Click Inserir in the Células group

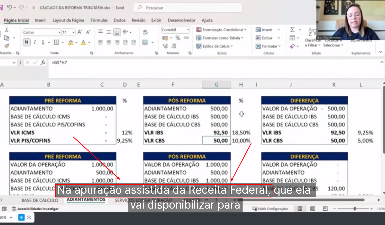click(x=268, y=30)
